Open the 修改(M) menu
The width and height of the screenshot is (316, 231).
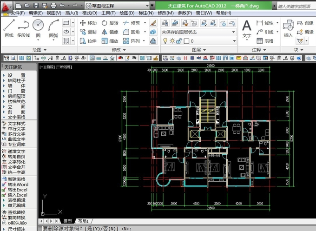pos(165,13)
